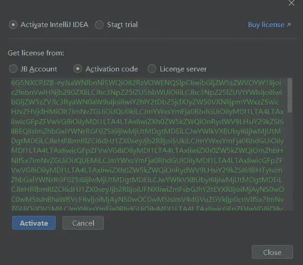
Task: Click the scrollbar track below the thumb
Action: click(290, 162)
